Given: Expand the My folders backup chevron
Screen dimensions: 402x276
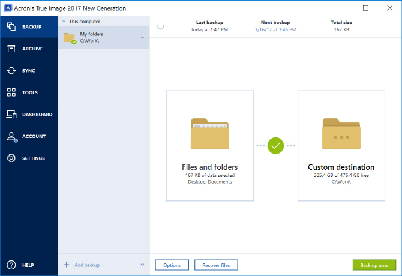Looking at the screenshot, I should click(x=143, y=37).
